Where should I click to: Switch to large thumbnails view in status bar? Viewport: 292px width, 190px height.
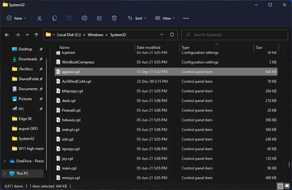coord(287,186)
